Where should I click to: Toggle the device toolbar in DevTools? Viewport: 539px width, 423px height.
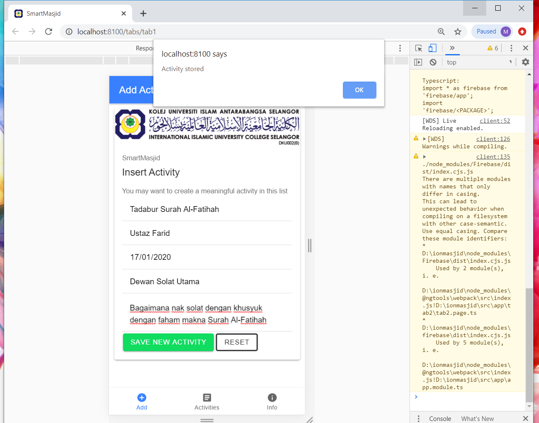pyautogui.click(x=432, y=48)
